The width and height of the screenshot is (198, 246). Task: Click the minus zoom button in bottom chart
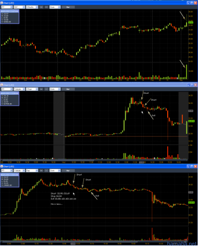coord(46,170)
